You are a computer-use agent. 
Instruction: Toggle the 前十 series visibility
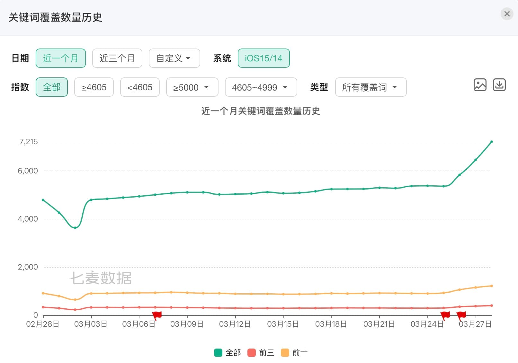[296, 352]
